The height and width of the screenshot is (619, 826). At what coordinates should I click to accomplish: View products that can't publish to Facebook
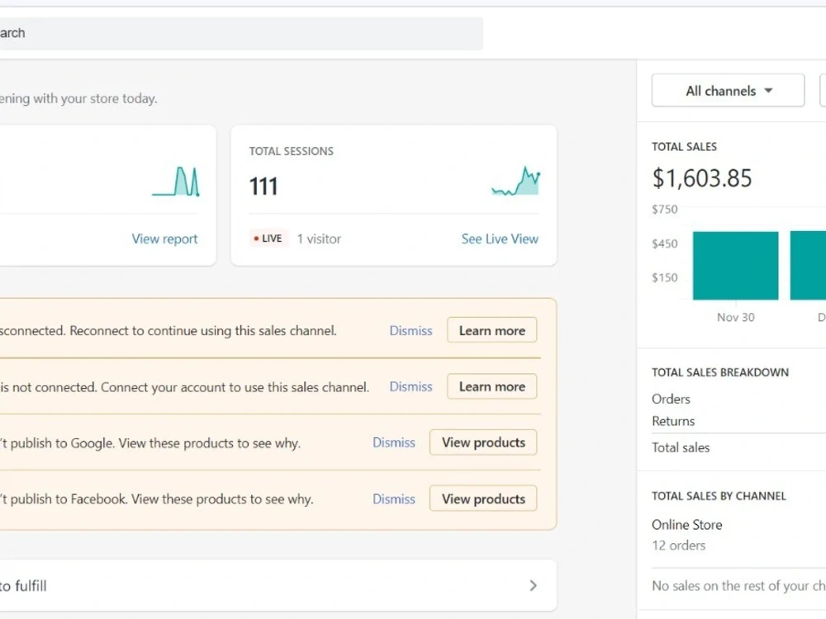tap(483, 499)
